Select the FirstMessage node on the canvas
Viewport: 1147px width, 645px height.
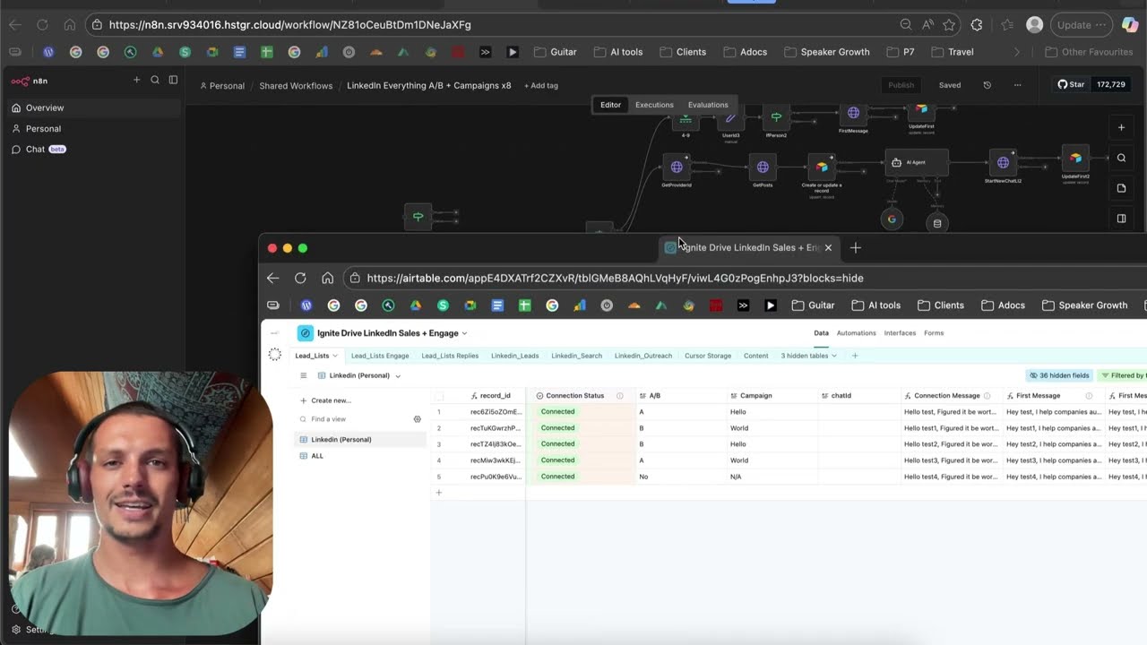click(x=853, y=114)
